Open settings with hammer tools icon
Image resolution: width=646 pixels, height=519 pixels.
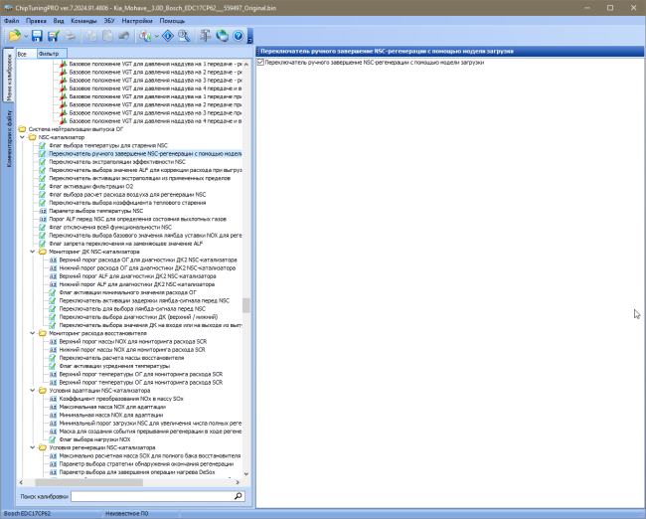pyautogui.click(x=205, y=36)
